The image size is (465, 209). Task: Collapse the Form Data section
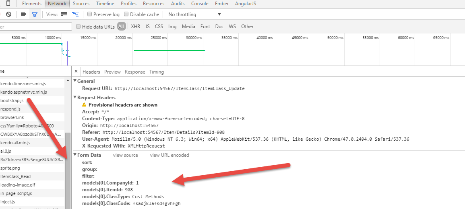[75, 155]
